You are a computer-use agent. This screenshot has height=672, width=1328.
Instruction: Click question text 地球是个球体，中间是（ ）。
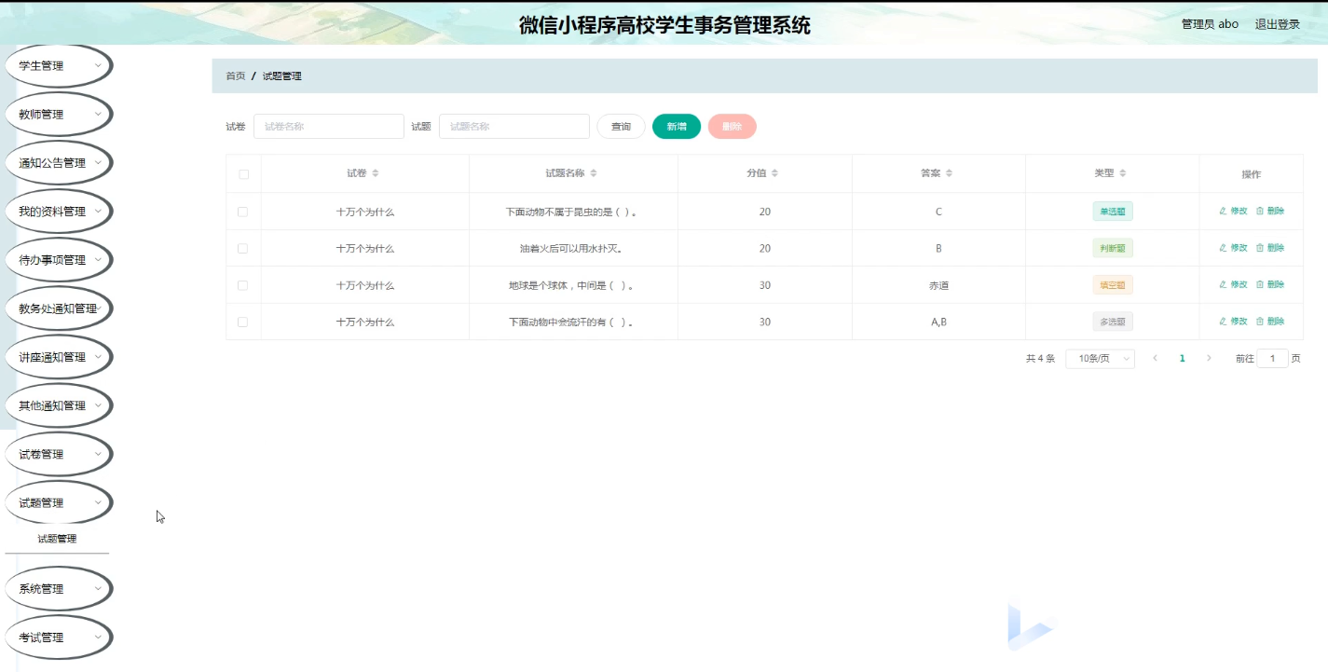coord(573,286)
